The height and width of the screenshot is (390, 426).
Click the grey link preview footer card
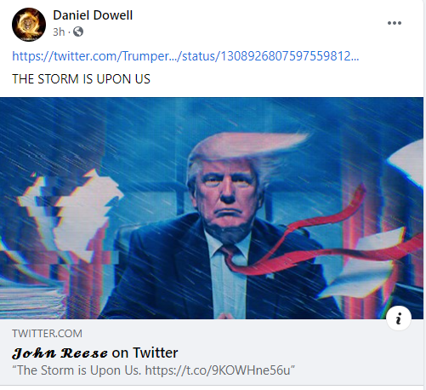[x=212, y=352]
